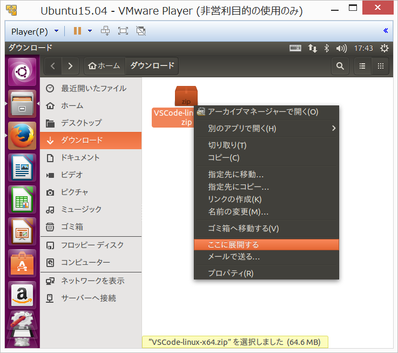The image size is (398, 353).
Task: Click the 17:43 clock indicator
Action: pyautogui.click(x=363, y=48)
